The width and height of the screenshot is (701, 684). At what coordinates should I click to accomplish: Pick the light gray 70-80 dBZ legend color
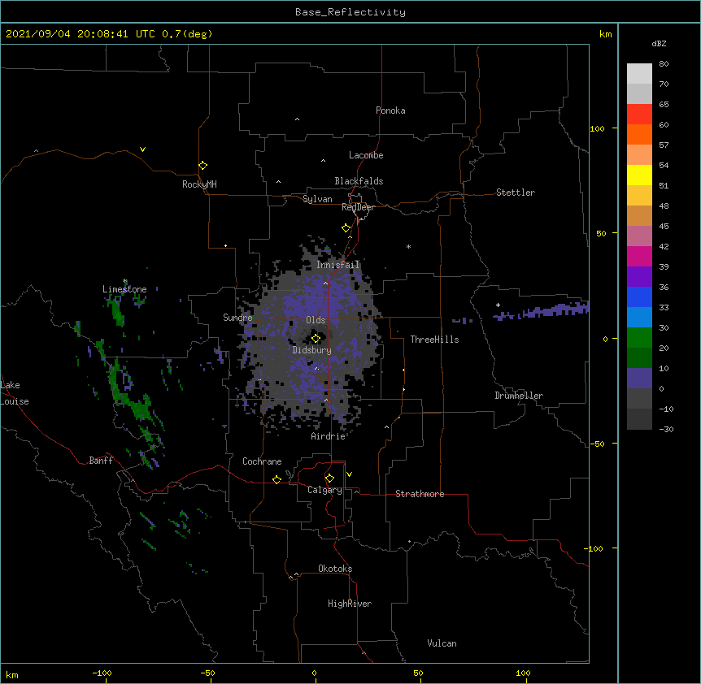pos(639,74)
